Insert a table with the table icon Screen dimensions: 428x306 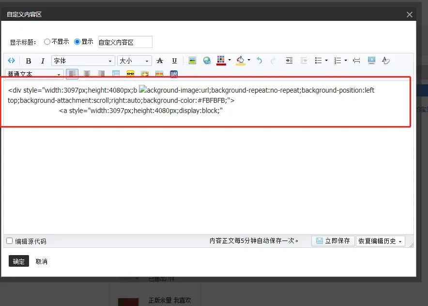click(116, 73)
